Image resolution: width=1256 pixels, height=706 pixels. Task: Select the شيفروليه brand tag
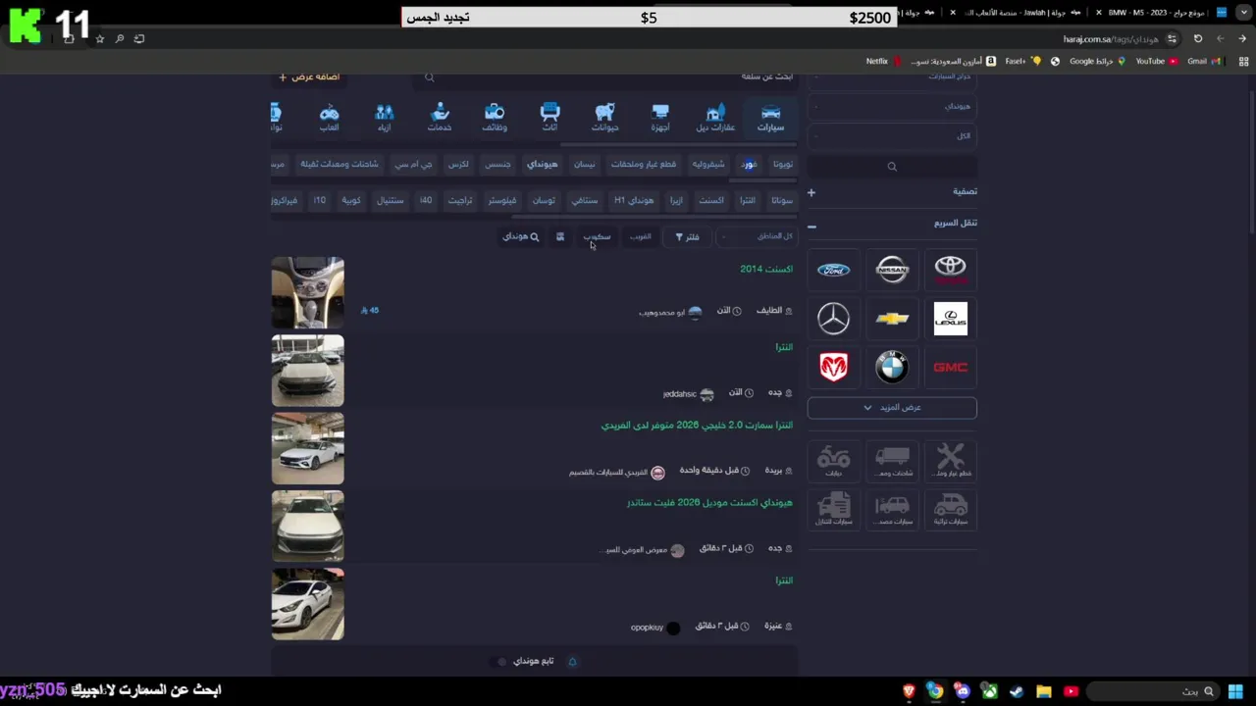coord(707,164)
